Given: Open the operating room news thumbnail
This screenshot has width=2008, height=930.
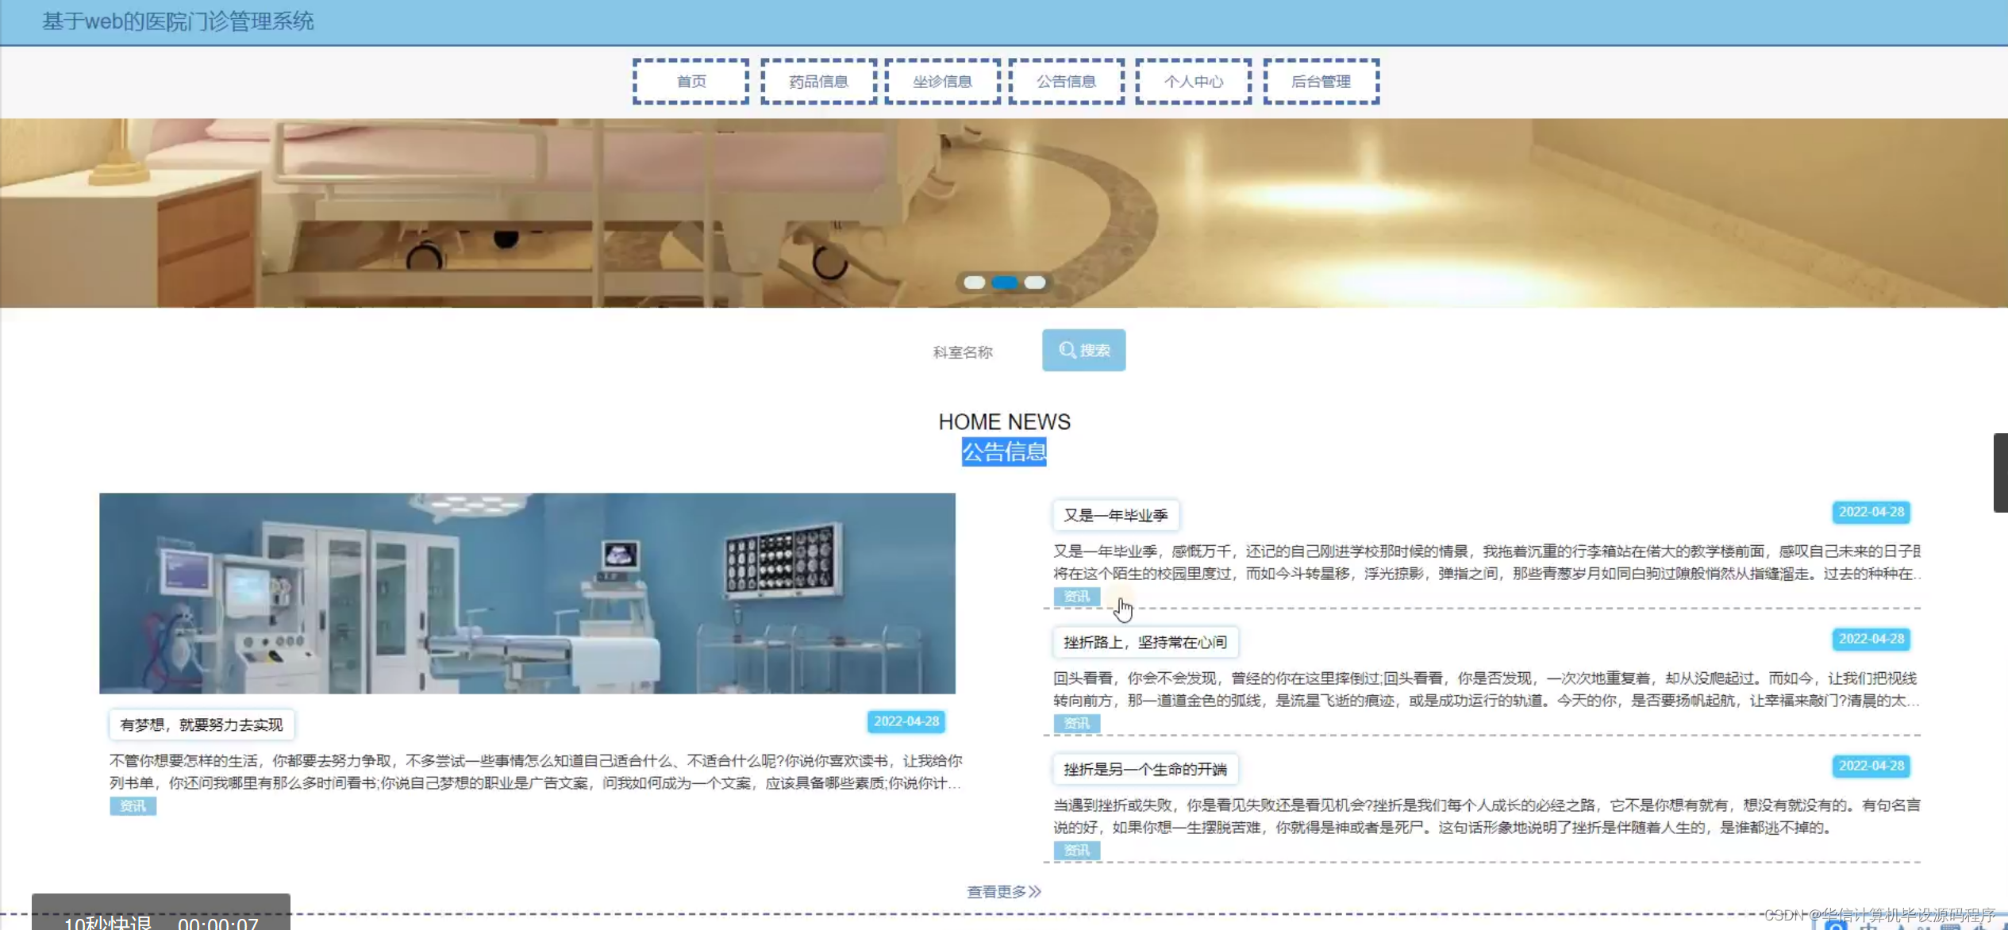Looking at the screenshot, I should (x=527, y=593).
